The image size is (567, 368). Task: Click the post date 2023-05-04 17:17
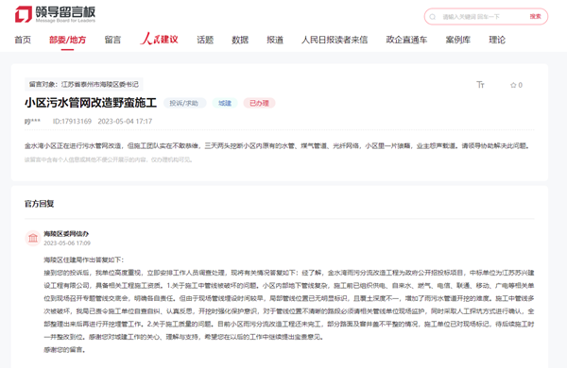coord(125,122)
